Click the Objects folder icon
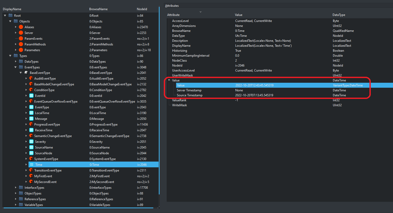The width and height of the screenshot is (393, 213). tap(16, 21)
